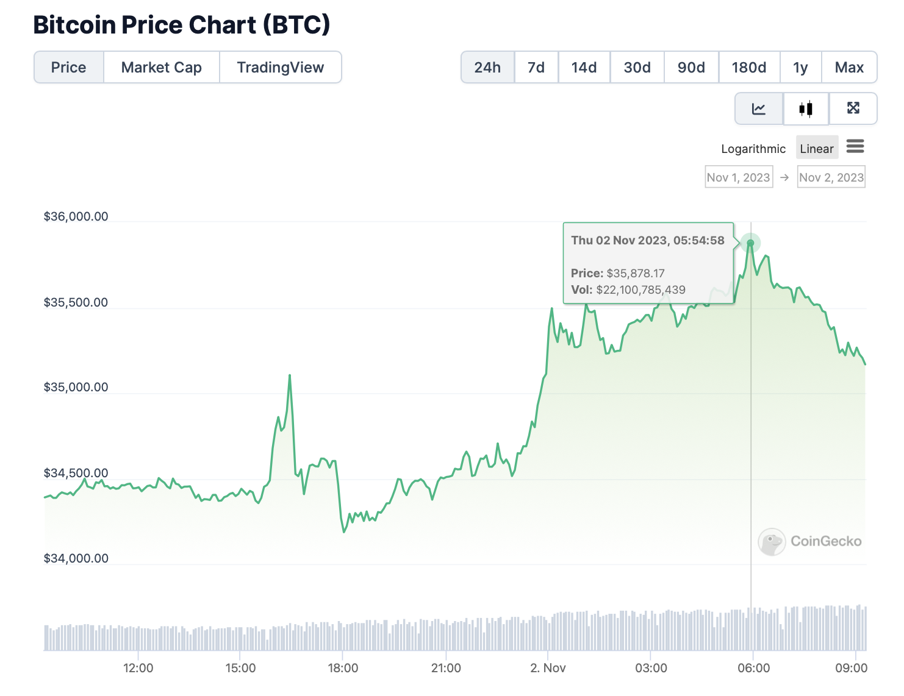Click the highlighted price point marker
Image resolution: width=904 pixels, height=696 pixels.
(751, 243)
